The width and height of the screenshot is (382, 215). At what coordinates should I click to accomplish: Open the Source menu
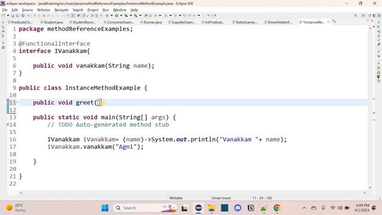point(27,10)
